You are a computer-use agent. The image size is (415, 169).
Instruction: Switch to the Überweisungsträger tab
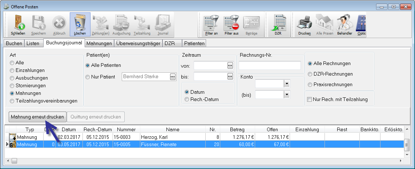point(138,44)
